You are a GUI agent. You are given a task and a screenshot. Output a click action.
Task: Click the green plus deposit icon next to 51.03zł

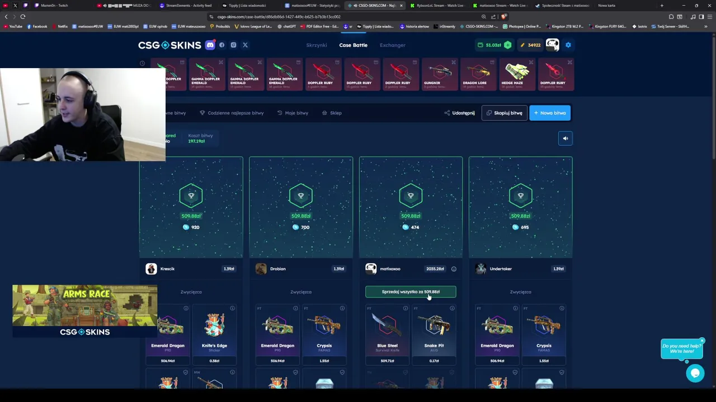[x=507, y=45]
